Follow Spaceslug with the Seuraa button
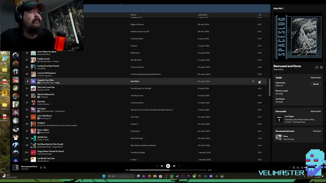This screenshot has width=326, height=183. [x=316, y=84]
